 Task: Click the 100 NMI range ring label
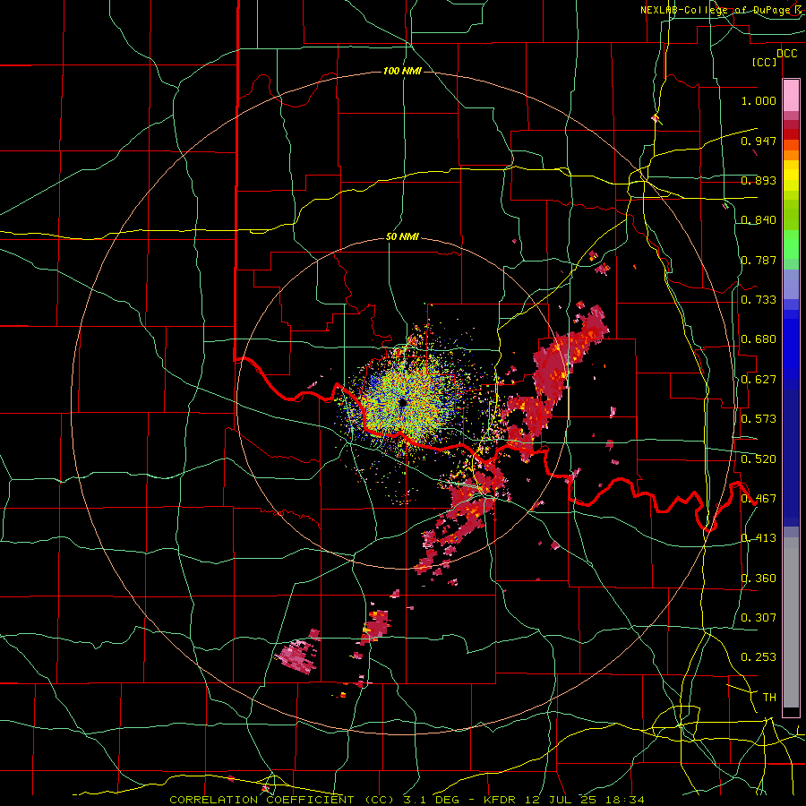402,71
